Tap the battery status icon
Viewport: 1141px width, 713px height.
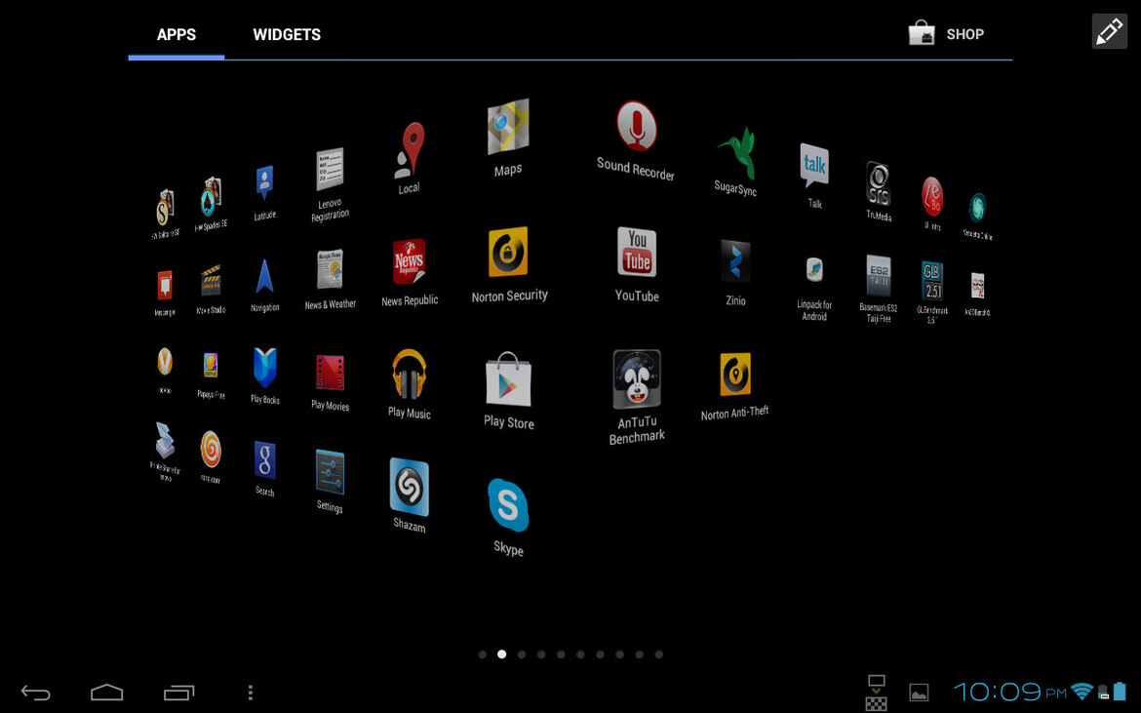click(x=1120, y=692)
